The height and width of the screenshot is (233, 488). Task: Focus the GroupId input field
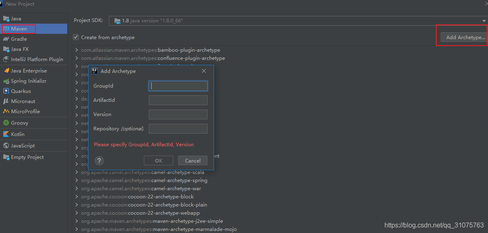point(178,86)
